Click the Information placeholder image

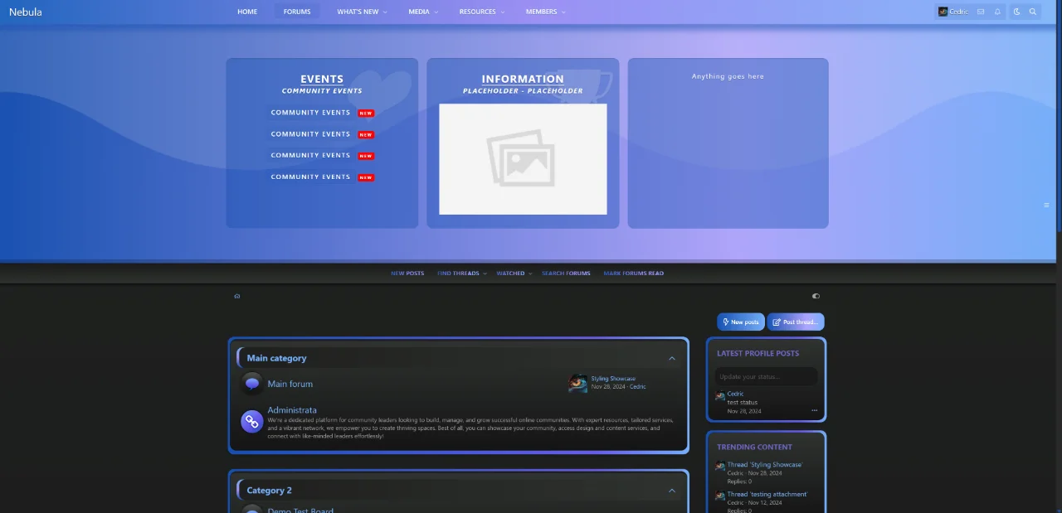click(523, 159)
